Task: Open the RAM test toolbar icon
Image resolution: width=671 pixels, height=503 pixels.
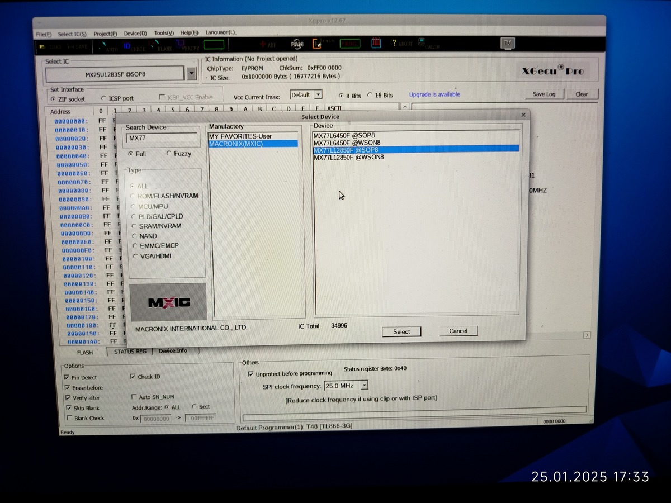Action: pyautogui.click(x=297, y=44)
